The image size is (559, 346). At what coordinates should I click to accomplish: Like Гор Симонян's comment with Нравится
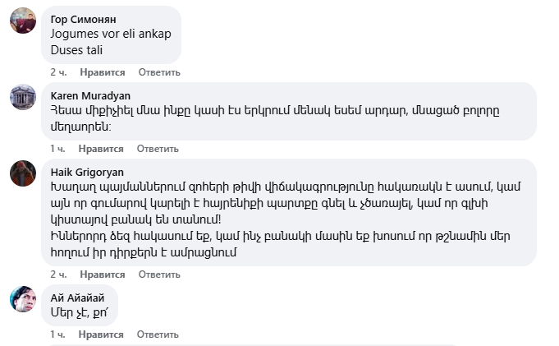click(x=101, y=72)
